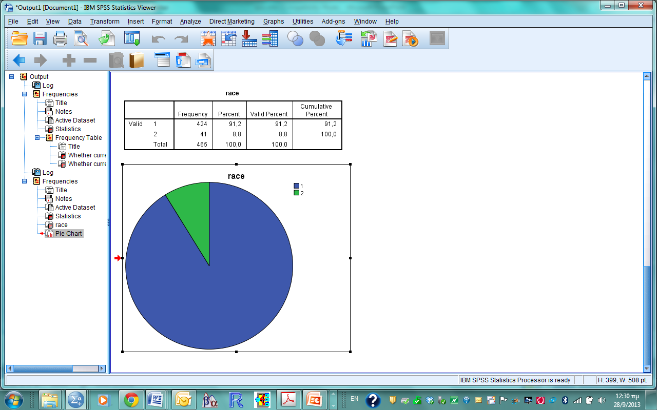Save the output with the floppy disk icon

tap(41, 38)
